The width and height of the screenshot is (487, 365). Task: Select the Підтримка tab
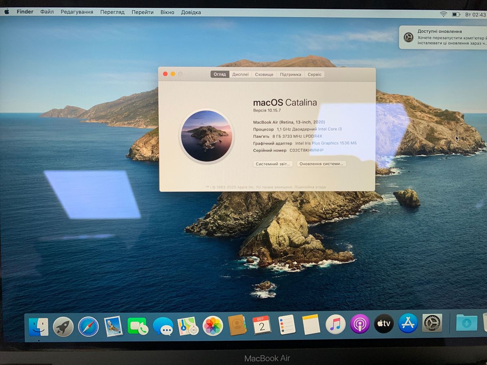click(291, 74)
